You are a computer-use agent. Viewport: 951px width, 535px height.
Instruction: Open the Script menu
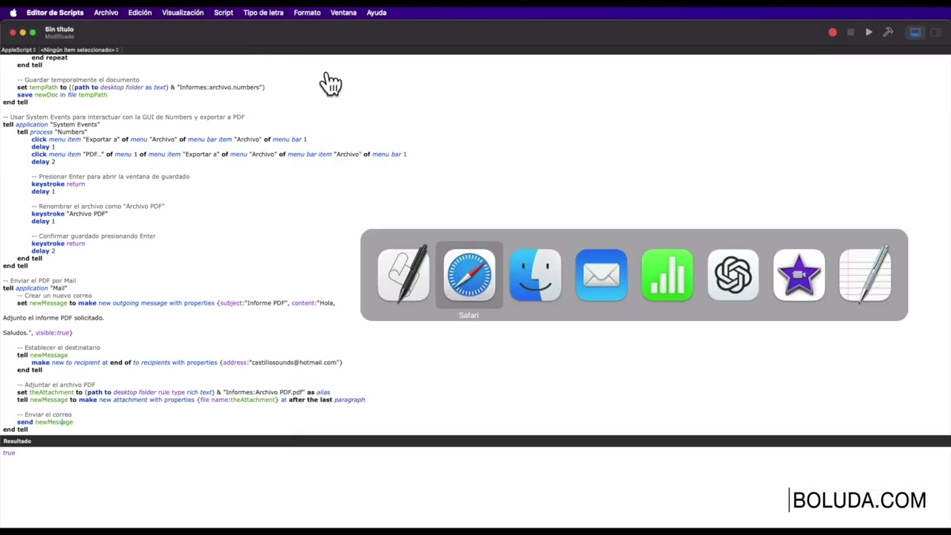pos(223,13)
